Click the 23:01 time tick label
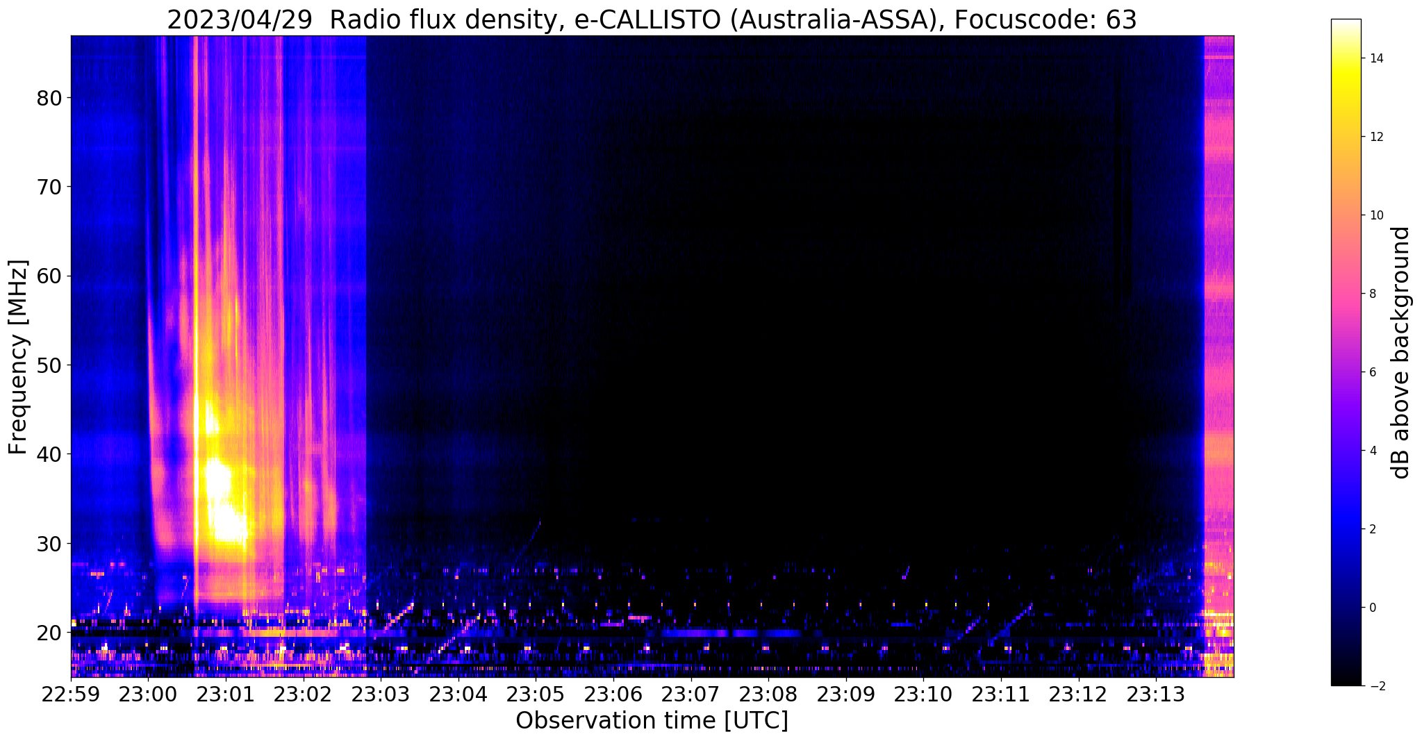The image size is (1422, 741). pos(226,694)
